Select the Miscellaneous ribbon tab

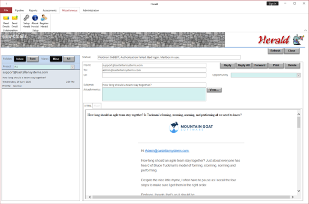[70, 10]
